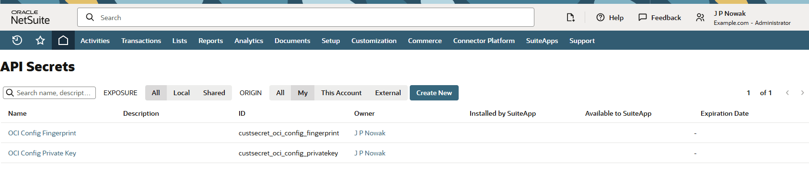Click the Owner column header
This screenshot has width=809, height=187.
[x=364, y=113]
